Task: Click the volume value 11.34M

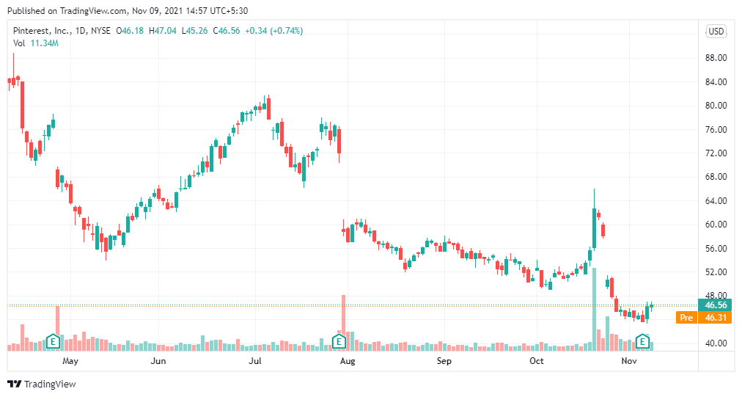Action: (45, 43)
